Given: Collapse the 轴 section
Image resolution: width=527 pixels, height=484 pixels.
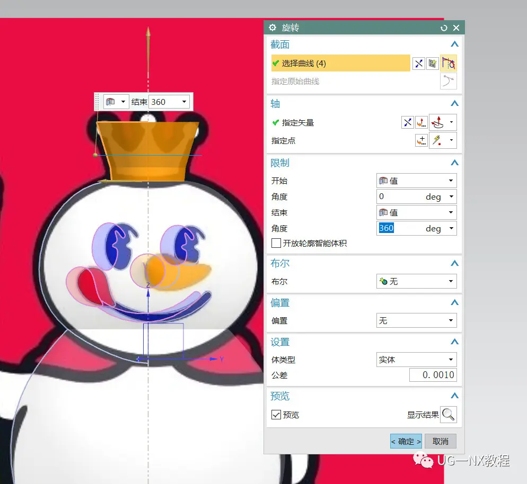Looking at the screenshot, I should [454, 103].
